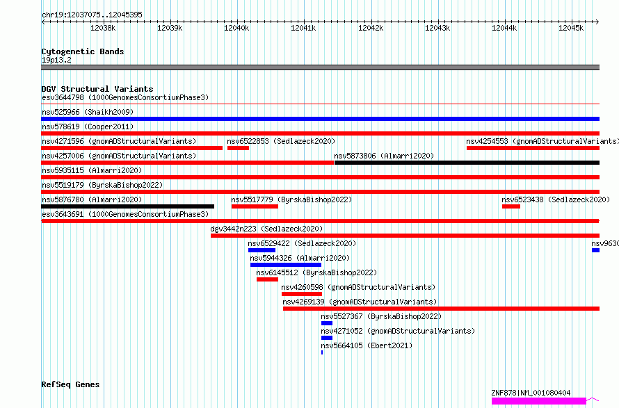Open nsv6522853 (Sedlazeck2020) label
The image size is (619, 408).
(281, 141)
